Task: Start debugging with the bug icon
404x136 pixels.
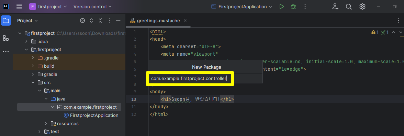Action: point(293,6)
